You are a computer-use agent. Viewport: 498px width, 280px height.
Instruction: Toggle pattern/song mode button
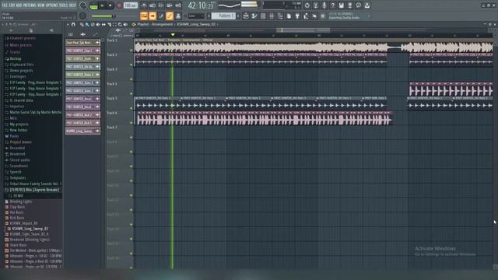(x=93, y=5)
